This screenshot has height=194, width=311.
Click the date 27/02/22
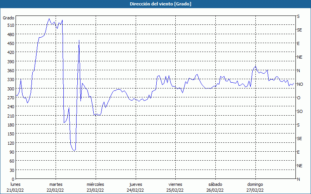[255, 190]
